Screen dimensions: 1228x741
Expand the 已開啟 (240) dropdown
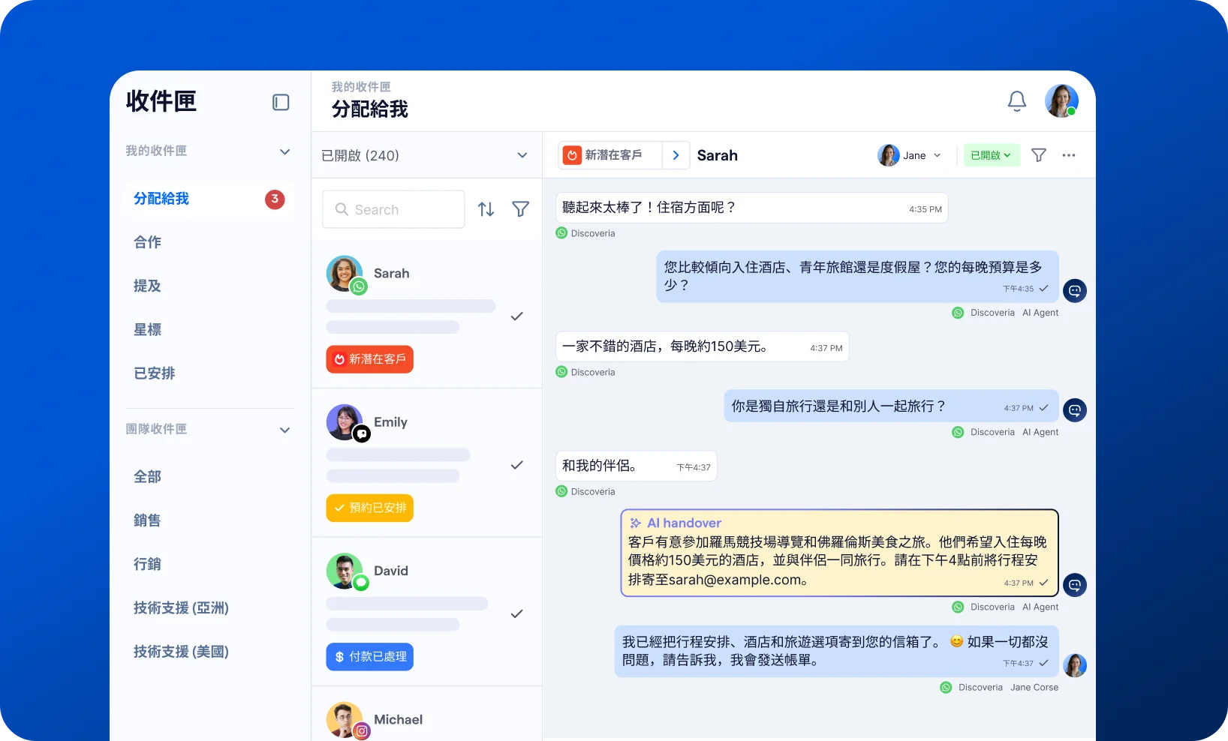tap(522, 155)
